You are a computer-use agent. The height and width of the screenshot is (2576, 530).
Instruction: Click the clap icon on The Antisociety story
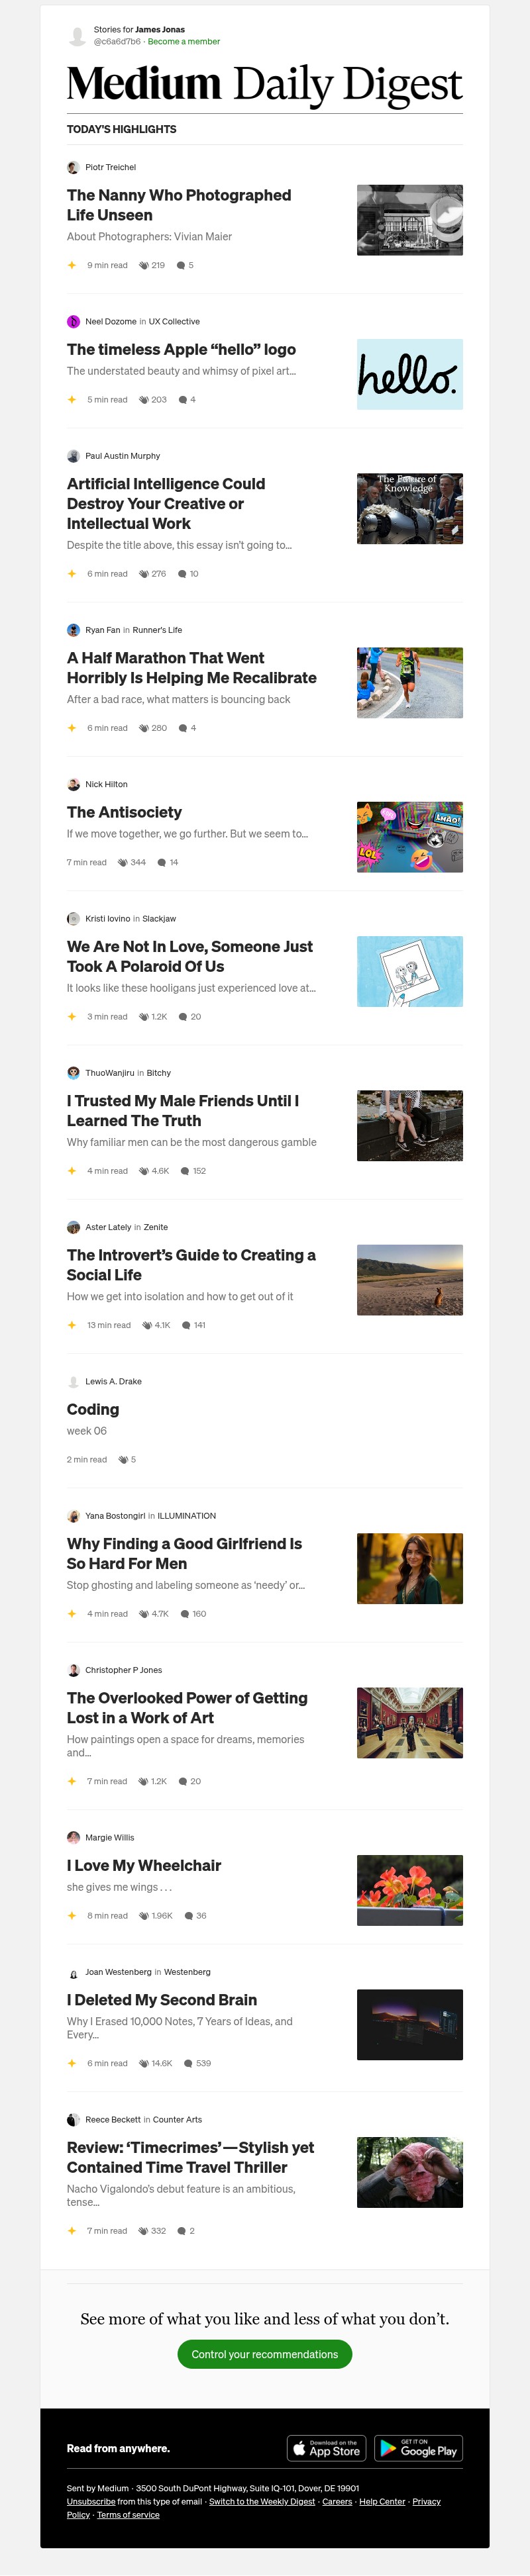click(123, 862)
